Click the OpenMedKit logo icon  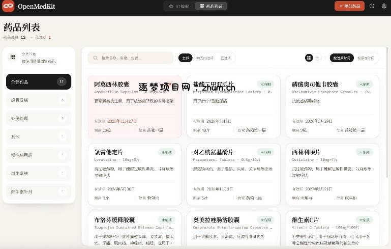click(8, 6)
